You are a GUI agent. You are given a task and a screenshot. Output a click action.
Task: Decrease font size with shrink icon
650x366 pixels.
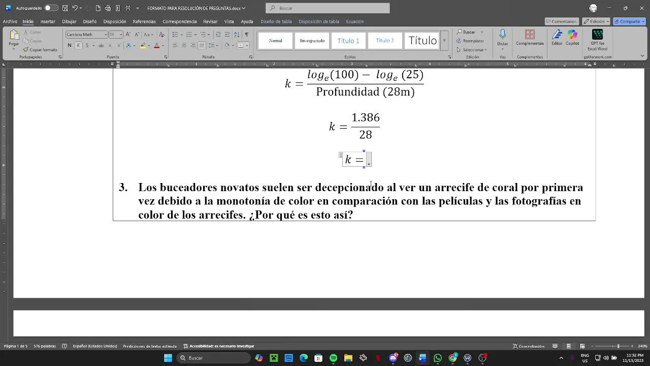pyautogui.click(x=136, y=35)
